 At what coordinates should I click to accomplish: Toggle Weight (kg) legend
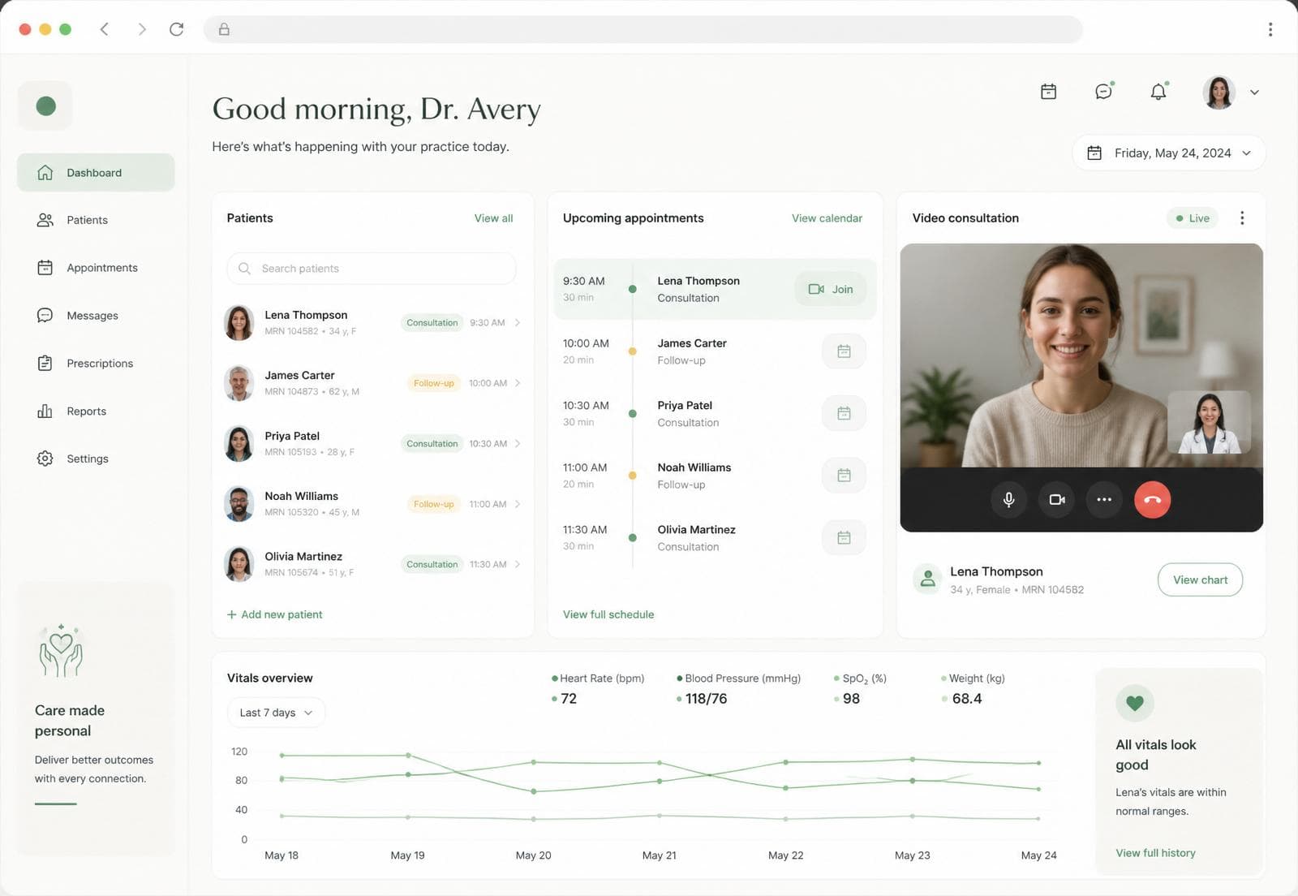[973, 678]
